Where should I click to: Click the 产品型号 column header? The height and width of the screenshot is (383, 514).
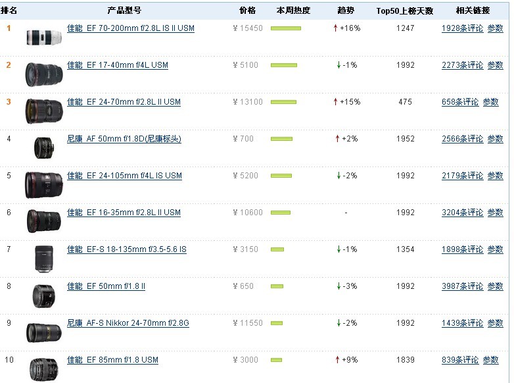coord(124,11)
